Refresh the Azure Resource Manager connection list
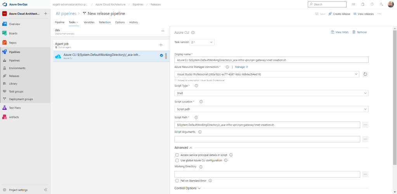This screenshot has width=397, height=194. click(x=365, y=74)
